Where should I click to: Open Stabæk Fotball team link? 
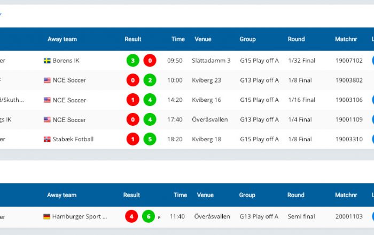click(x=73, y=139)
